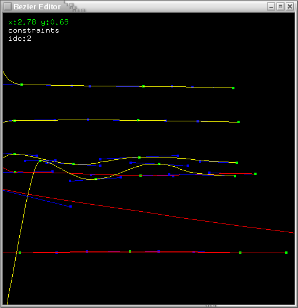The image size is (298, 308).
Task: Select second green anchor from right on bottom red line
Action: click(x=240, y=253)
